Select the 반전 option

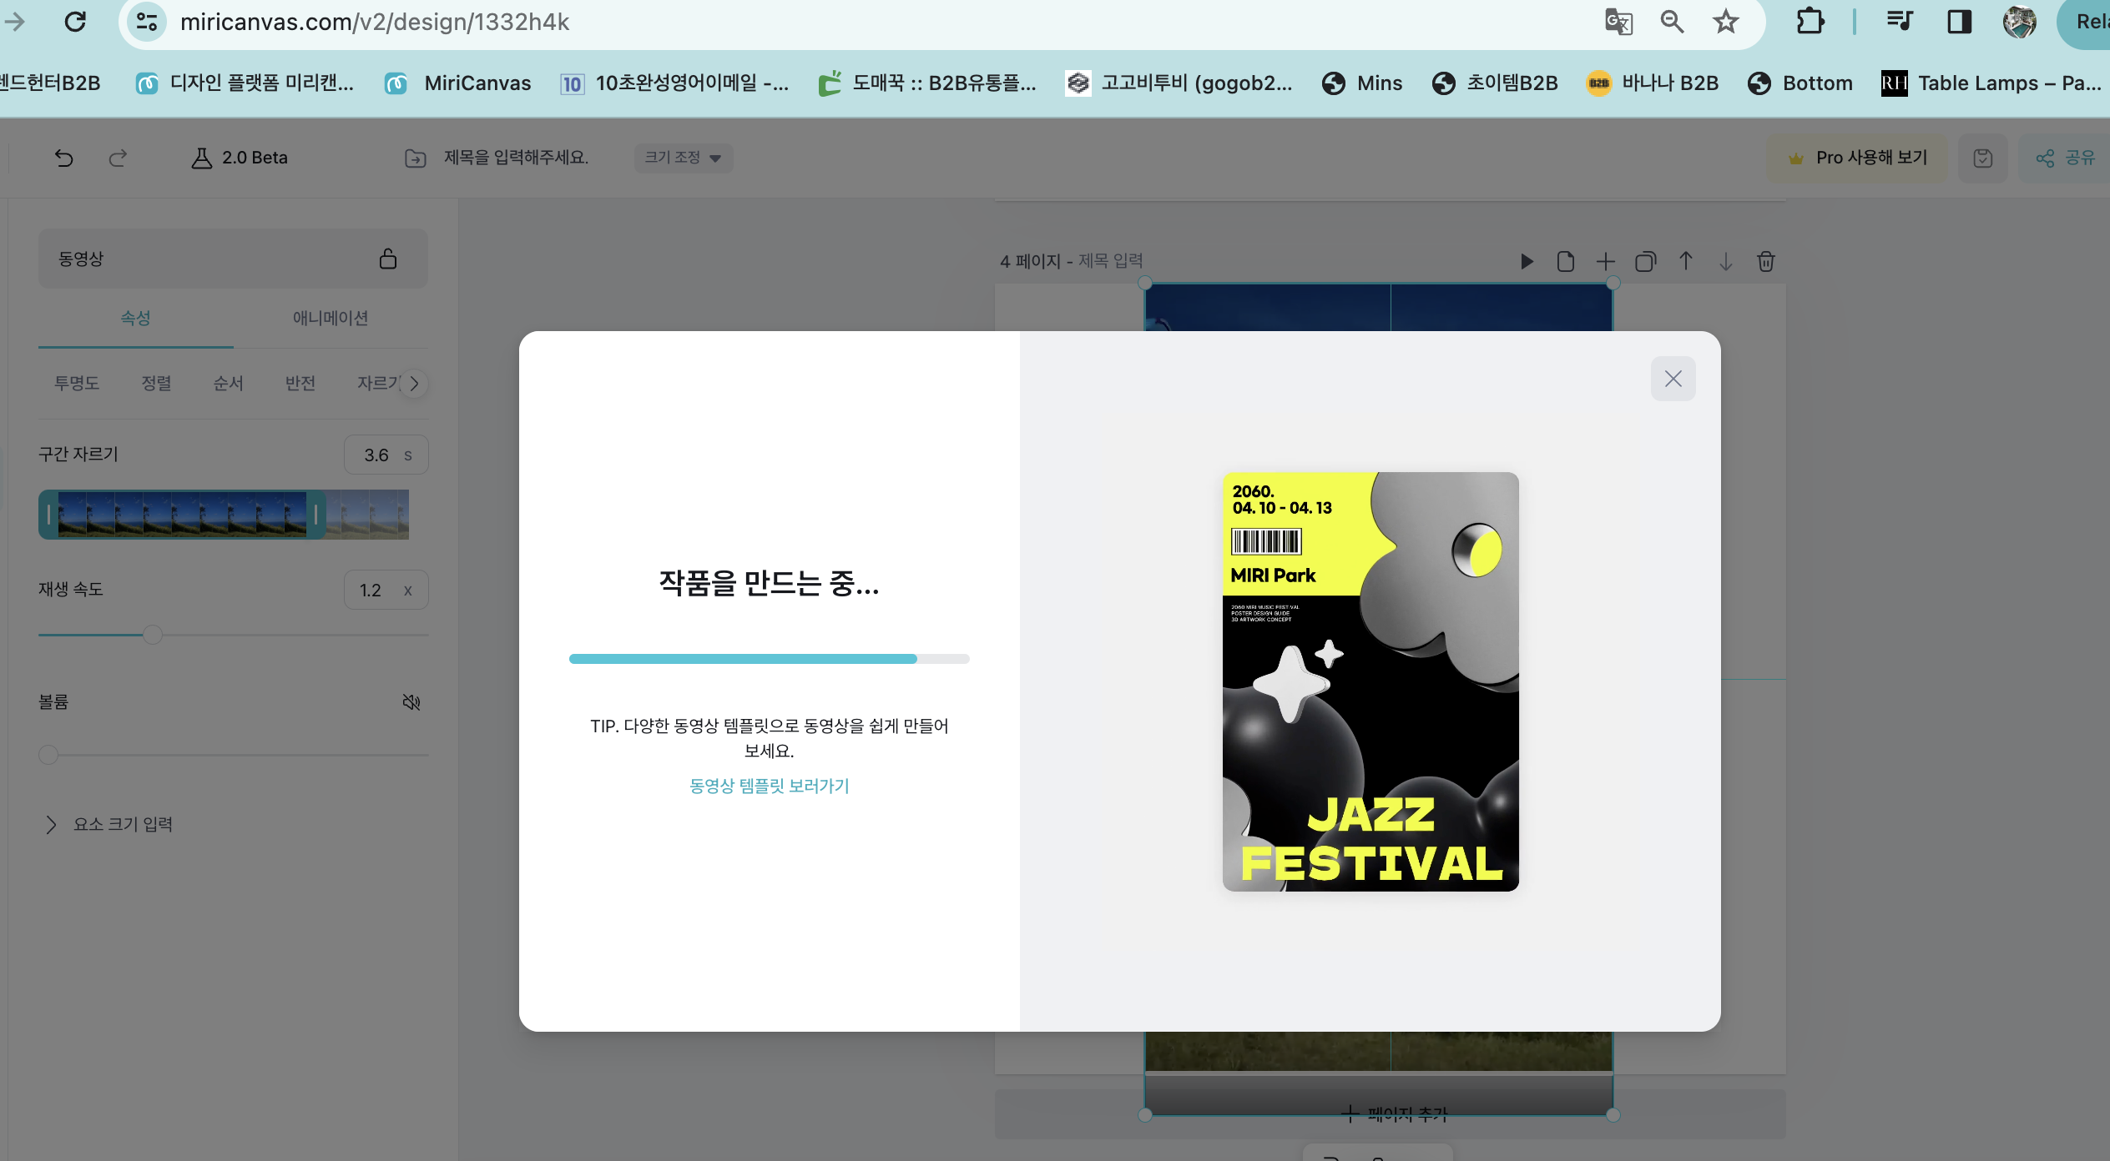300,383
